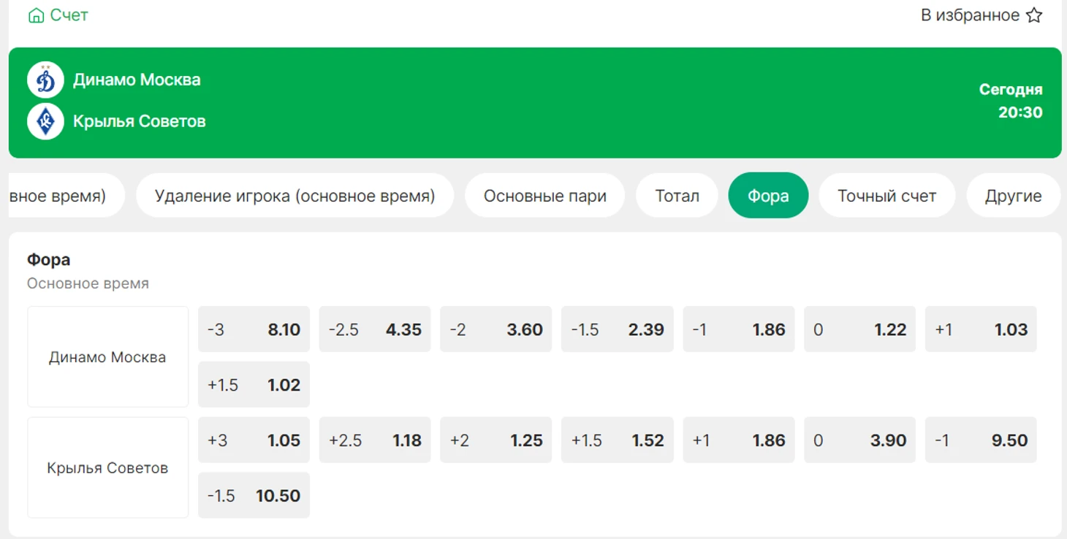Click the Крылья Советов team logo

pyautogui.click(x=45, y=121)
